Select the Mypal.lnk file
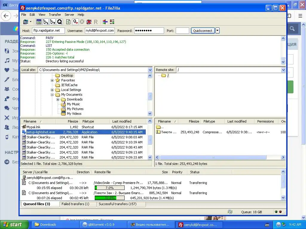The height and width of the screenshot is (229, 306). tap(83, 127)
